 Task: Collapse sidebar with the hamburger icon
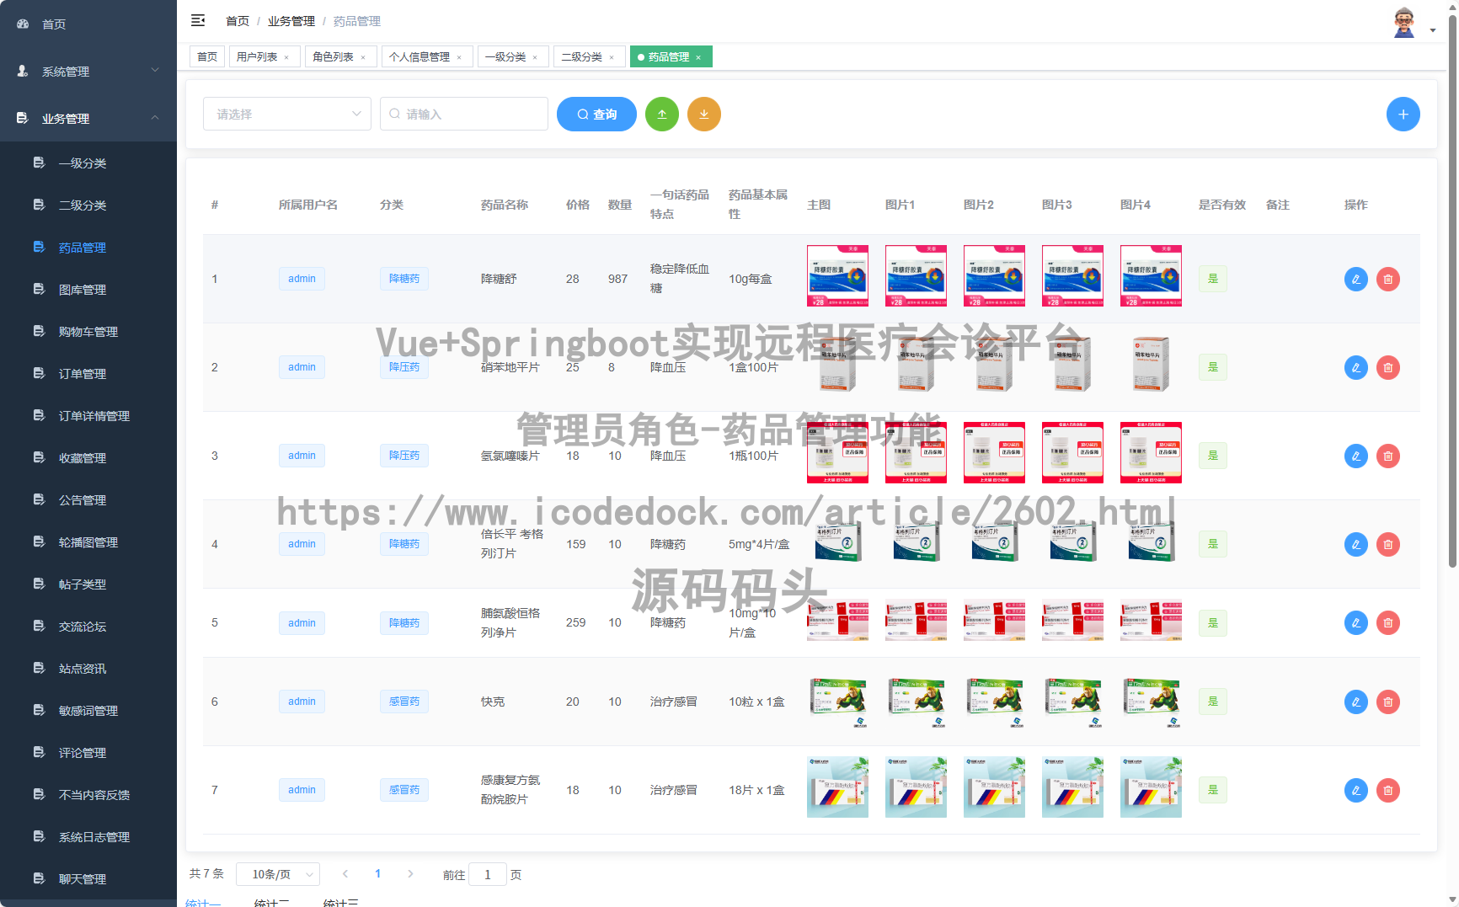tap(198, 21)
